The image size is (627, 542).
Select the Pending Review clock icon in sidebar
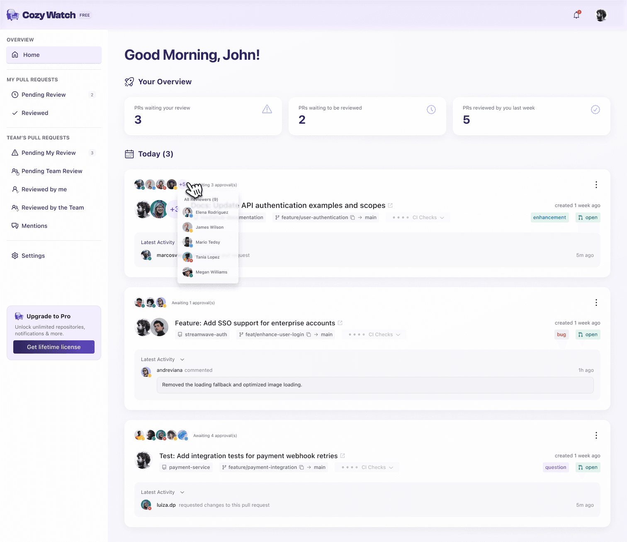point(15,95)
